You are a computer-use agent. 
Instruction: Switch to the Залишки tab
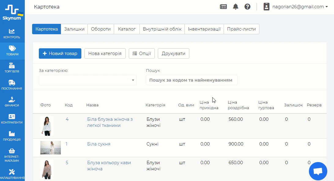tap(74, 29)
